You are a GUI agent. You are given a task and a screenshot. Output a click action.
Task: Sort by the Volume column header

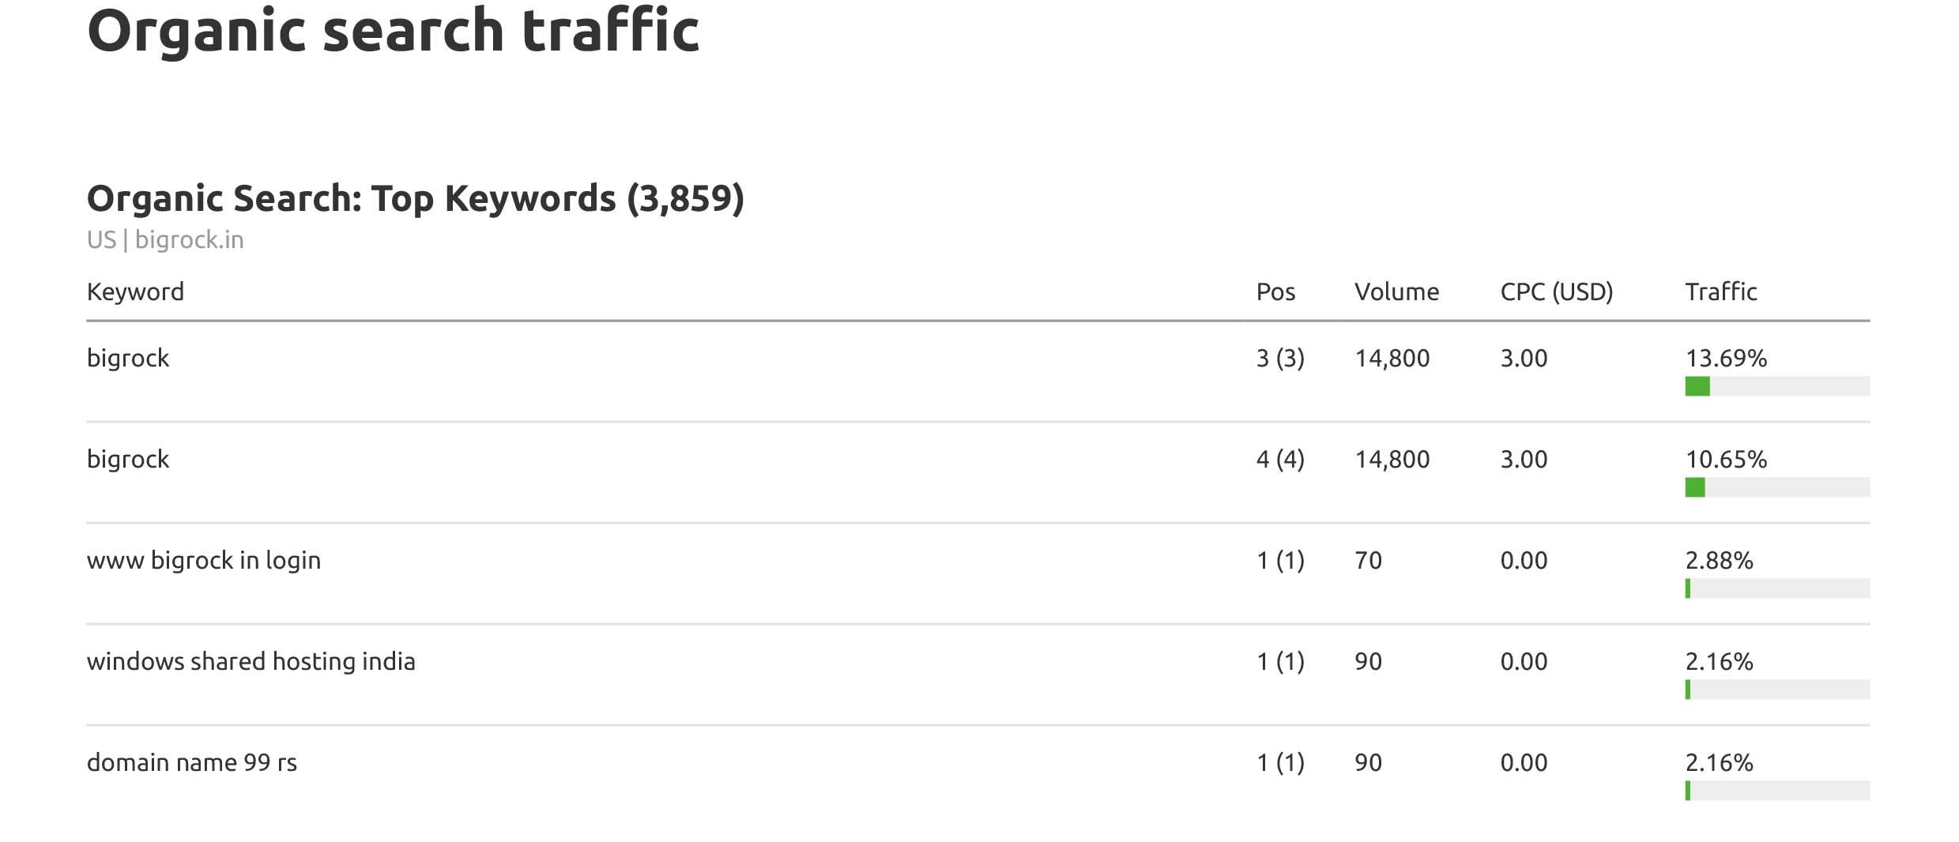coord(1396,292)
